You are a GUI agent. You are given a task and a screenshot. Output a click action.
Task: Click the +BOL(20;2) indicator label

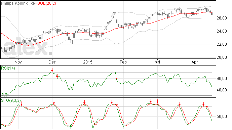coord(46,3)
